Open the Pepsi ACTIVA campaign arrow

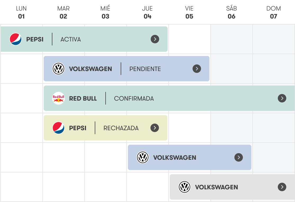pos(155,39)
